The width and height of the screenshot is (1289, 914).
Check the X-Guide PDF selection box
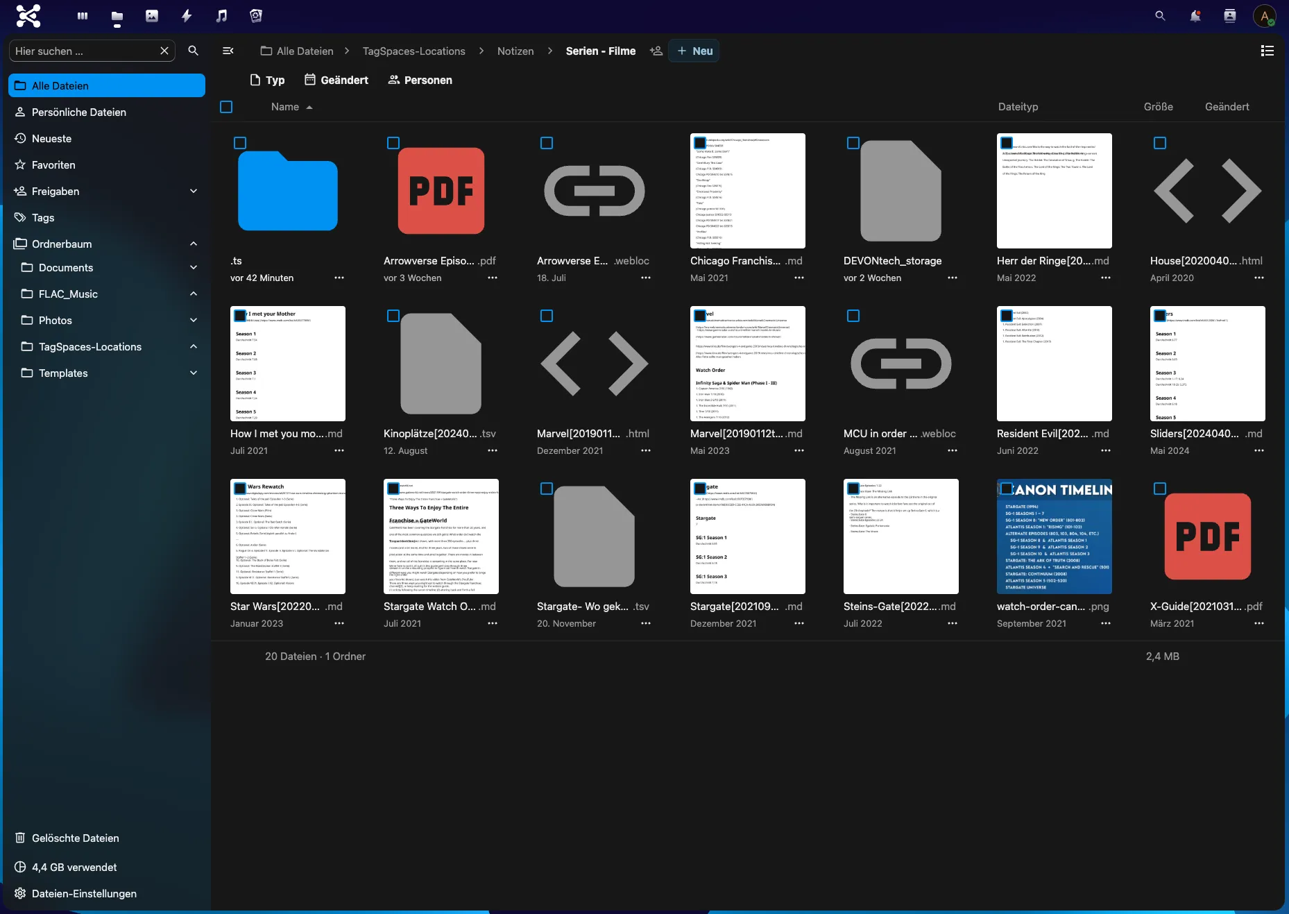(1159, 489)
